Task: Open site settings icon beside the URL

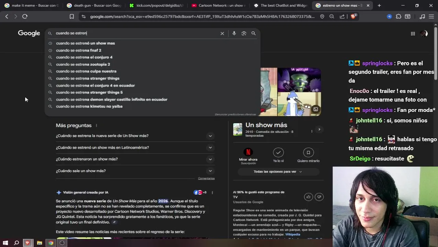Action: (x=83, y=16)
